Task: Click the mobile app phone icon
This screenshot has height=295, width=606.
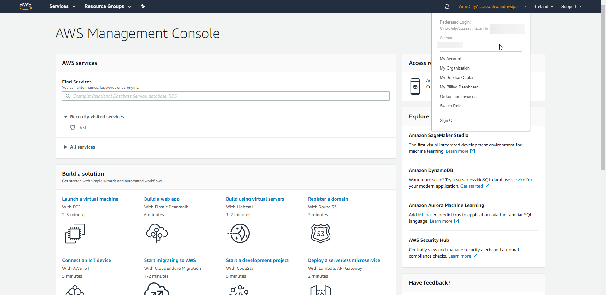Action: [x=415, y=87]
